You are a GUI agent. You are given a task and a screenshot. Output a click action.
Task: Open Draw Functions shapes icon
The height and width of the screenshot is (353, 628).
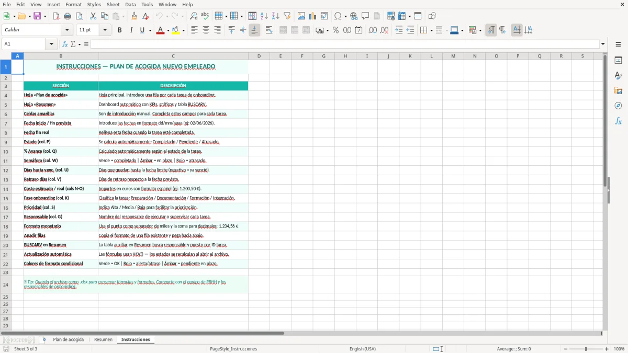432,16
